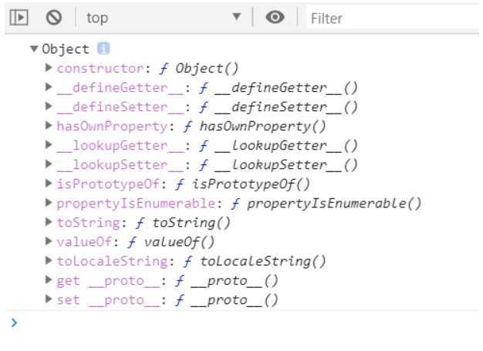Expand the get __proto__ accessor
Viewport: 483px width, 351px height.
point(49,281)
